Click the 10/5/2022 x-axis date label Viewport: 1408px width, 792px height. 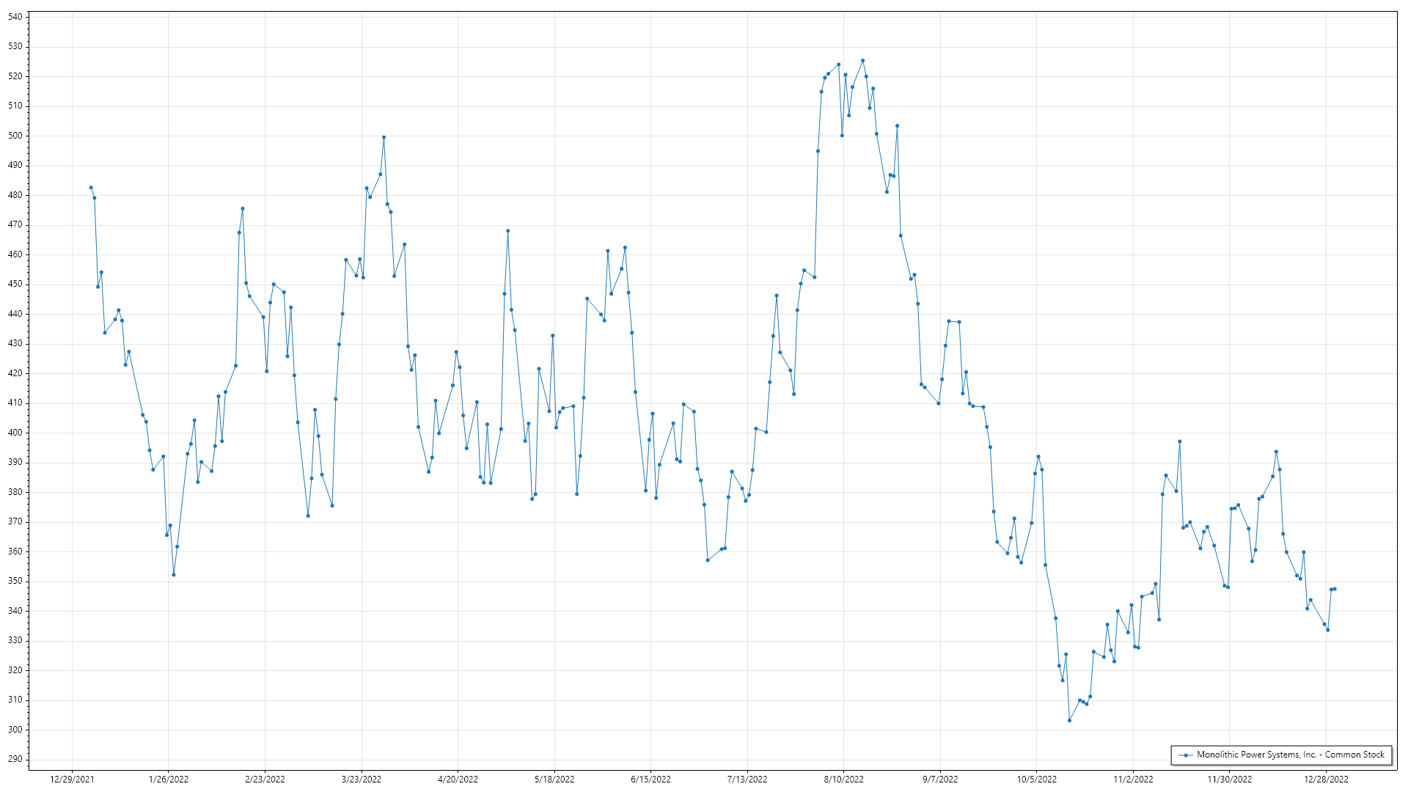coord(1036,780)
